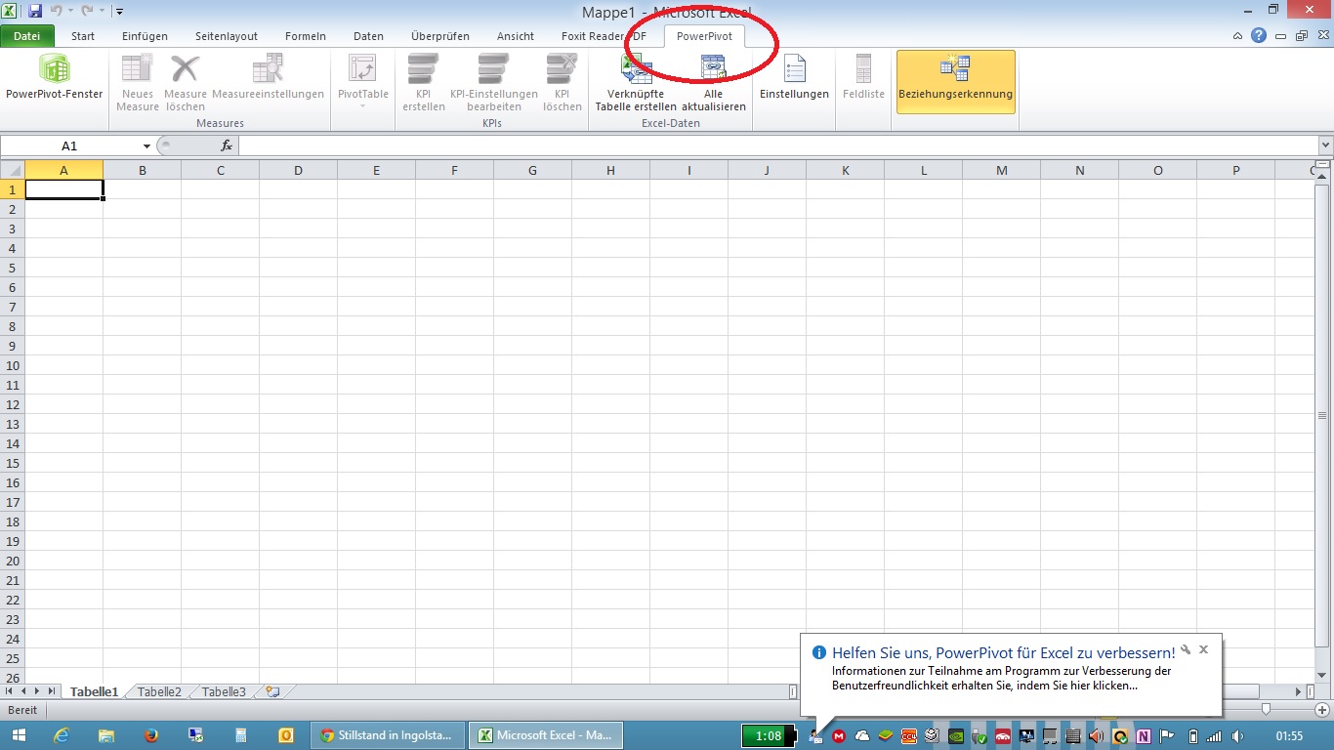
Task: Open Firefox from the taskbar
Action: tap(150, 735)
